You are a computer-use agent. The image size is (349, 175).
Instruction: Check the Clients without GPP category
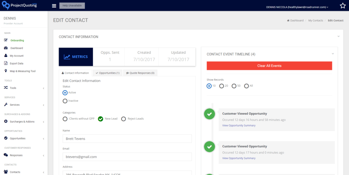pyautogui.click(x=65, y=119)
